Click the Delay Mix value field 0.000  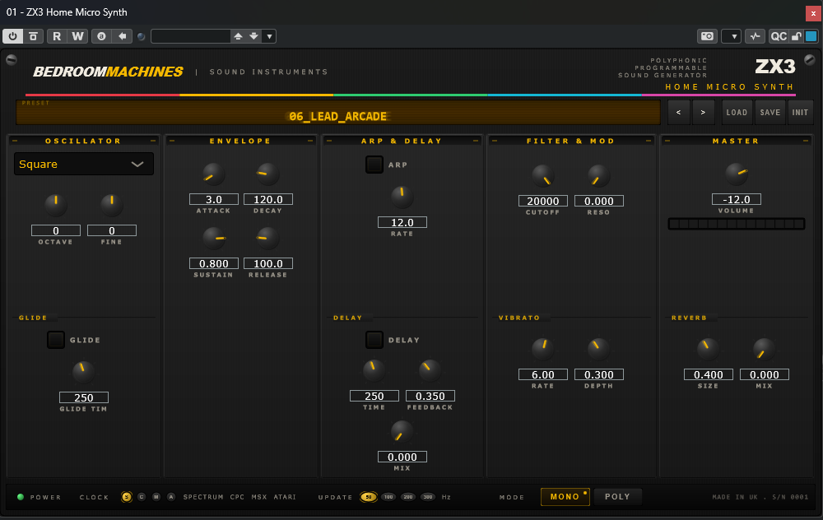tap(402, 457)
